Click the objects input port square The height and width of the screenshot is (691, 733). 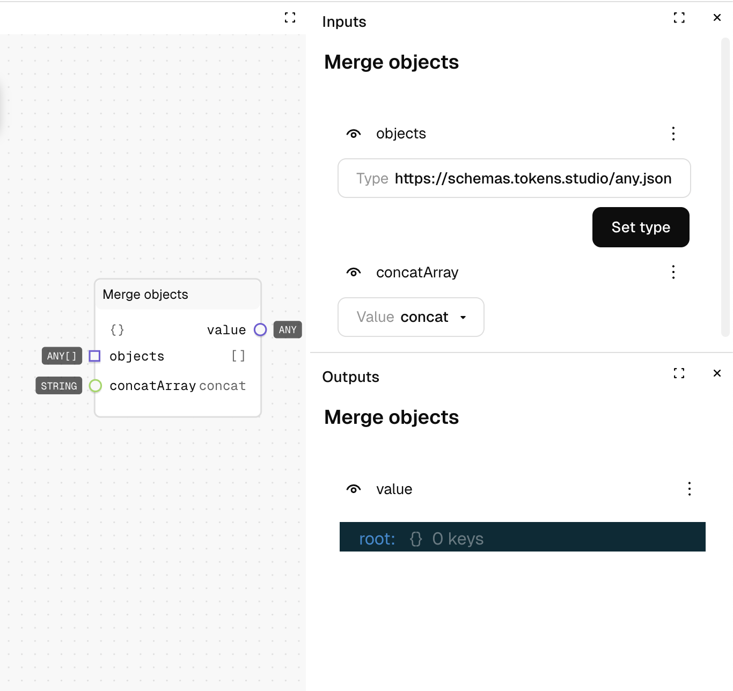click(x=94, y=356)
